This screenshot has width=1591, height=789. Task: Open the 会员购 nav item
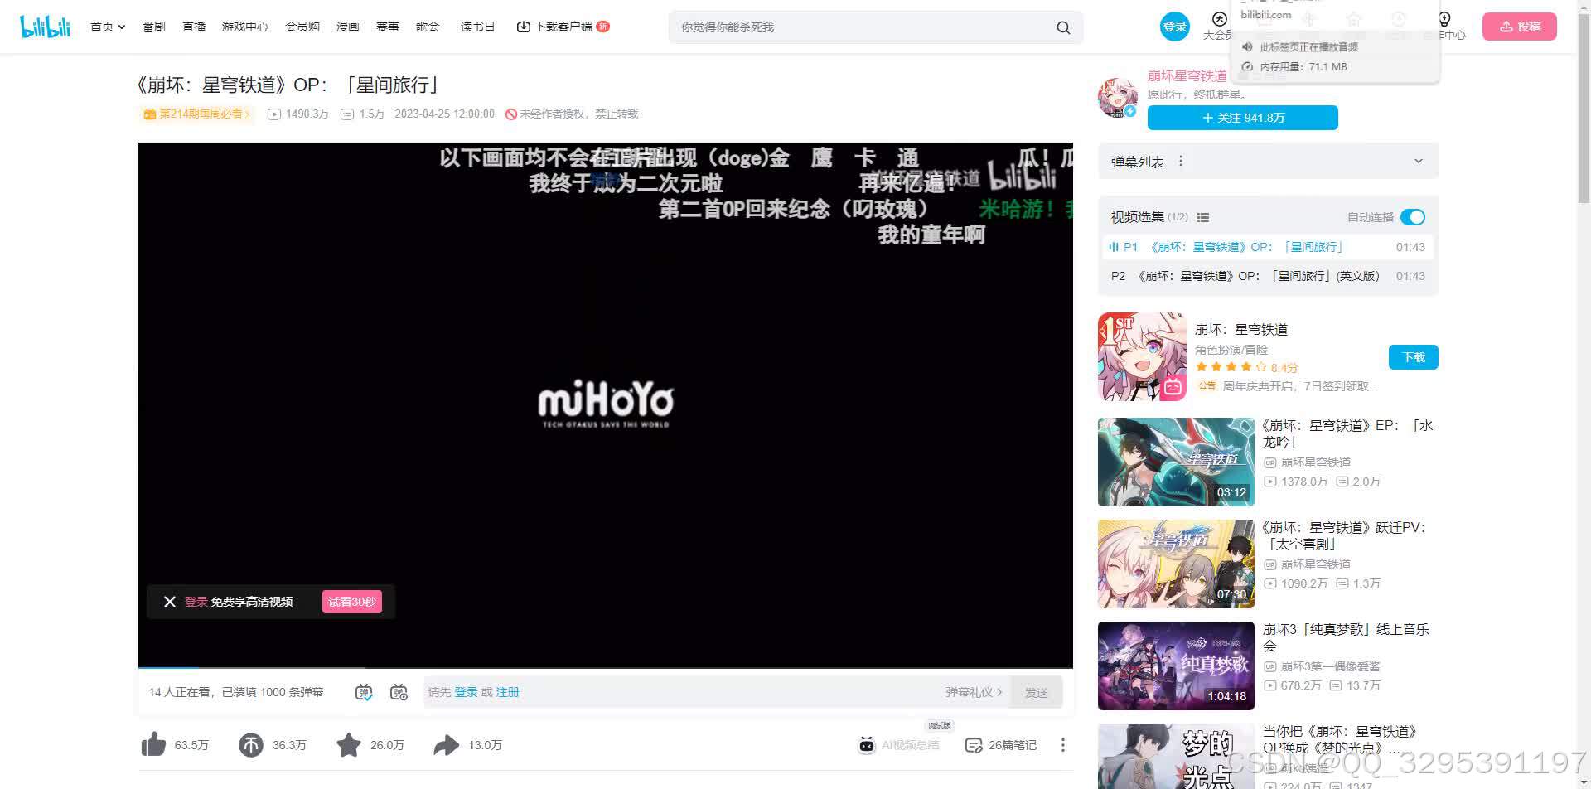coord(302,27)
